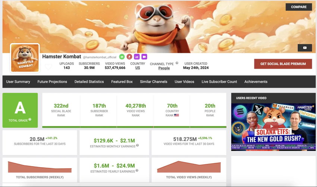
Task: Open the Future Projections tab
Action: [52, 82]
